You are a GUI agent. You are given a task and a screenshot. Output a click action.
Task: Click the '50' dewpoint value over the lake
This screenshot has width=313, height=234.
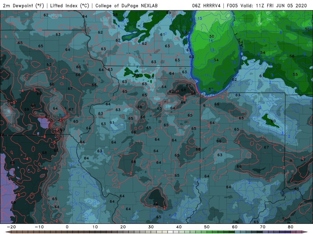(212, 36)
